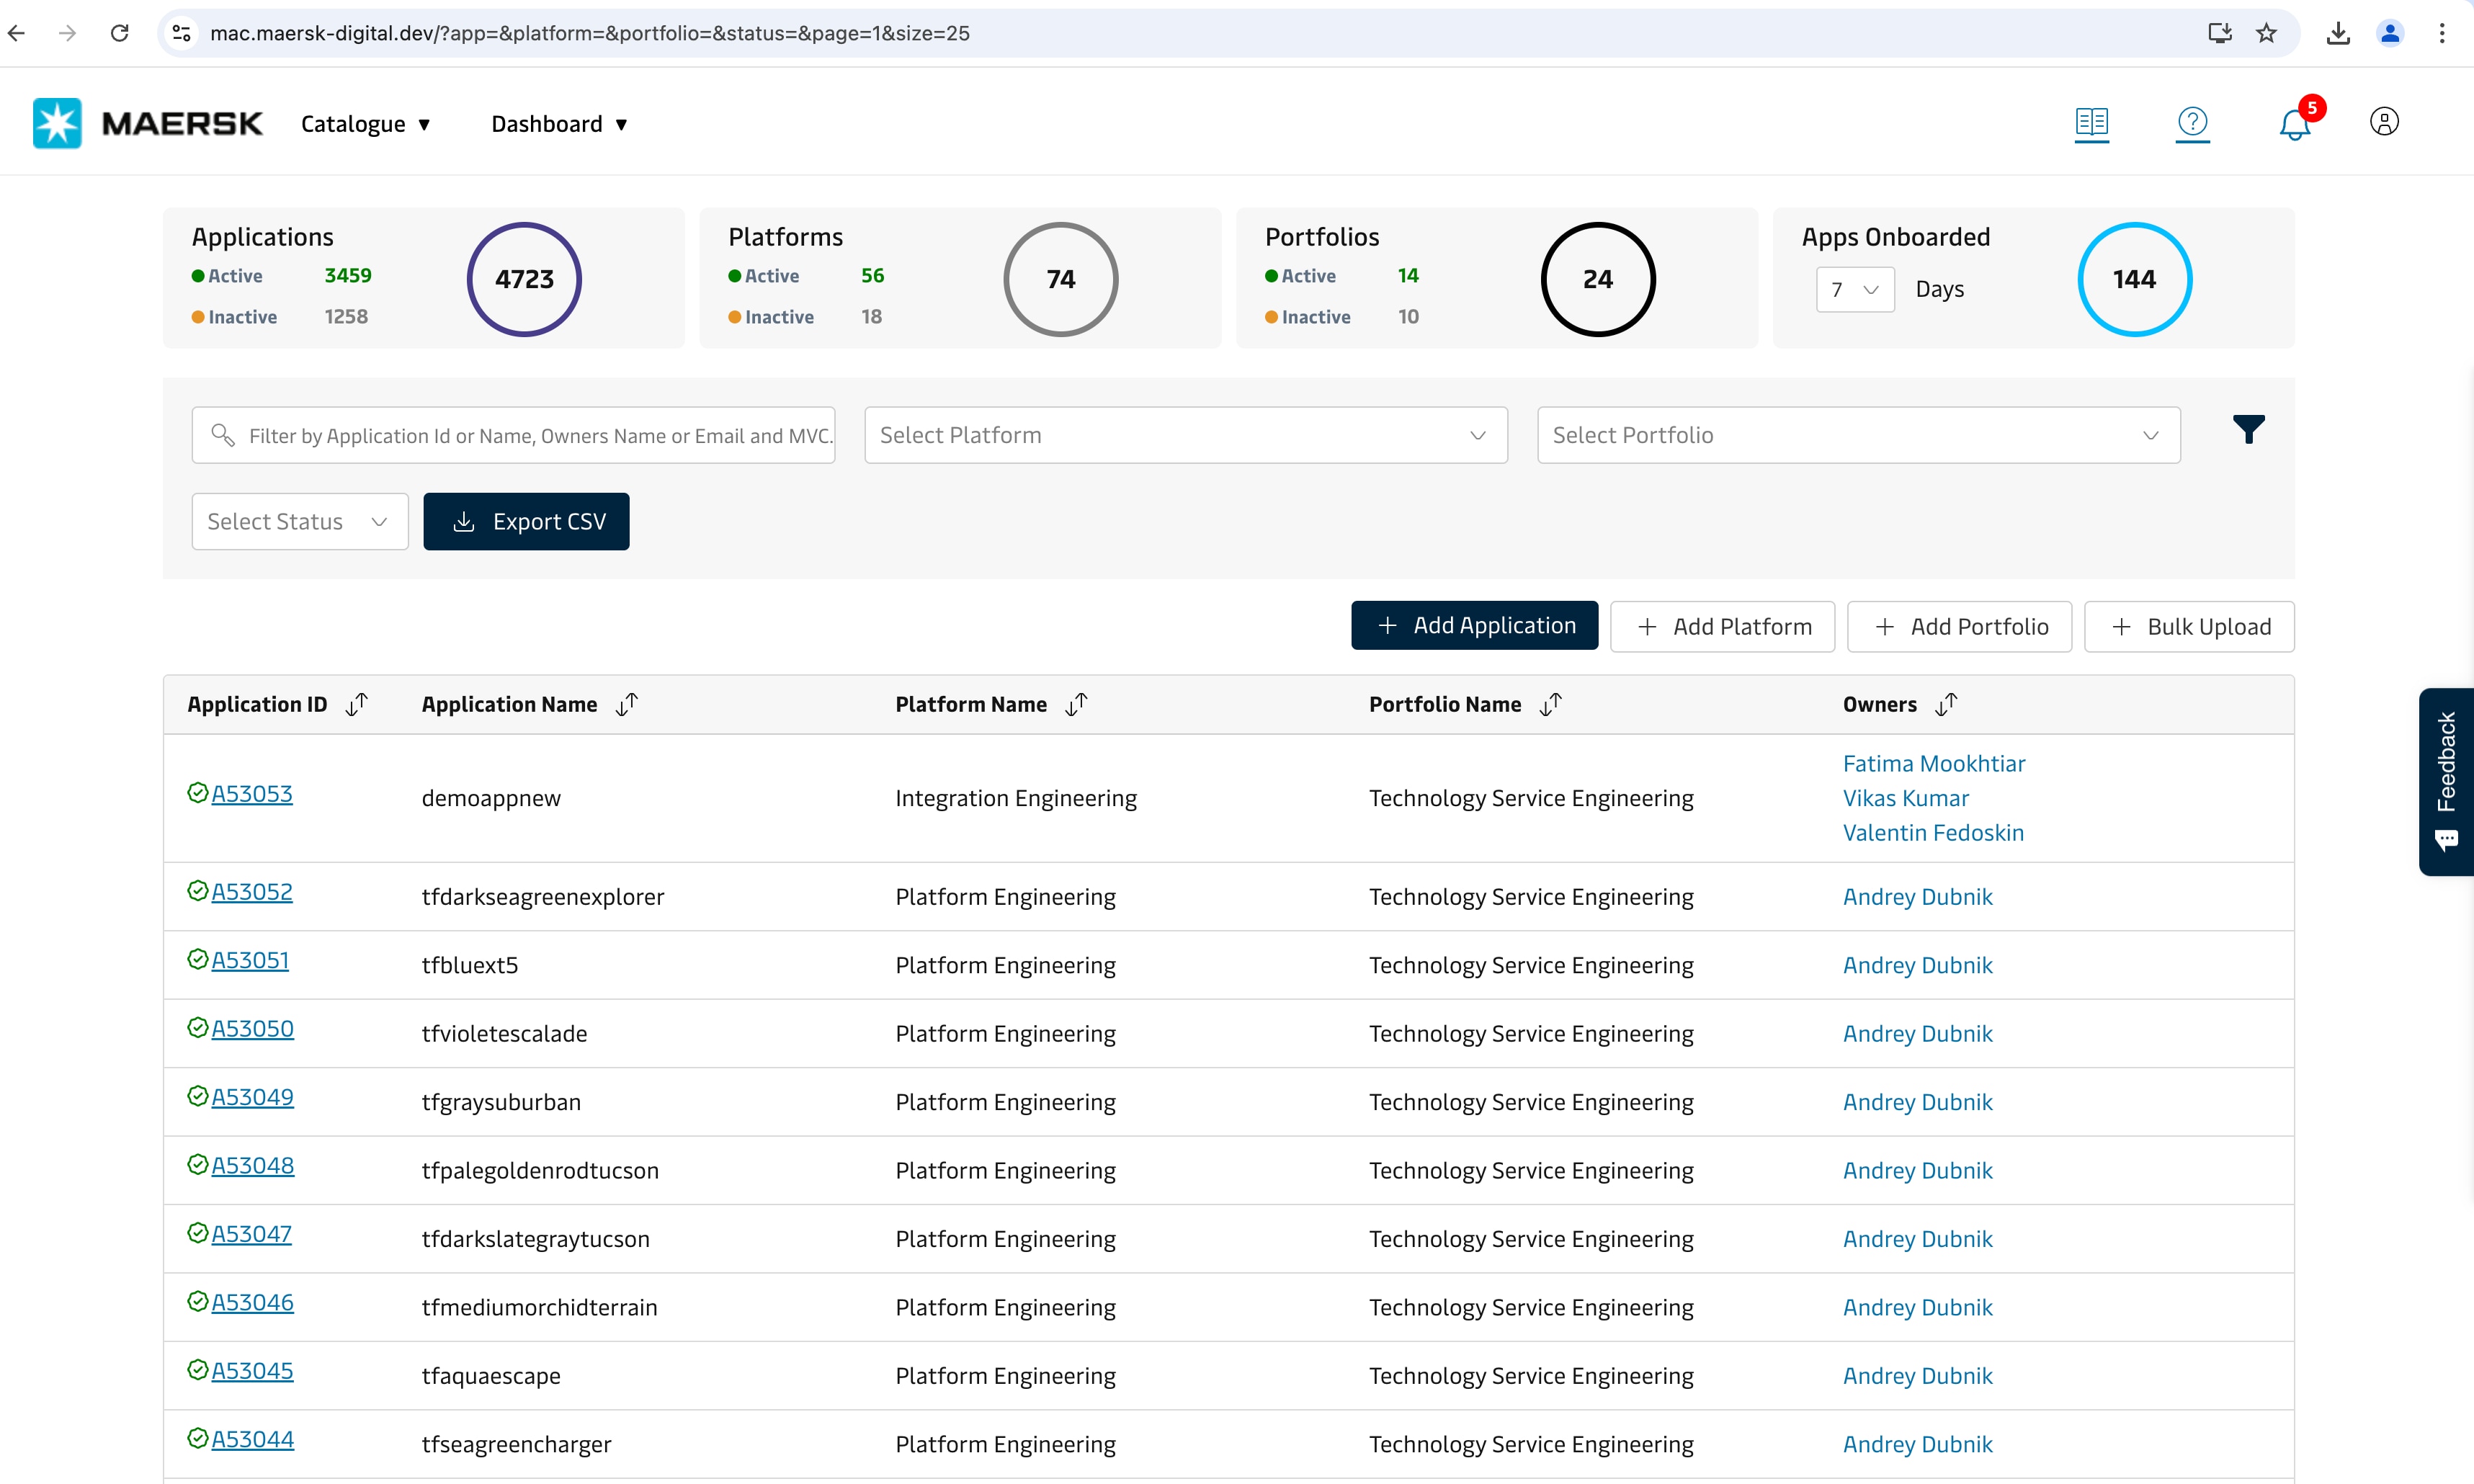Open the documentation book icon
Image resolution: width=2474 pixels, height=1484 pixels.
[x=2091, y=123]
